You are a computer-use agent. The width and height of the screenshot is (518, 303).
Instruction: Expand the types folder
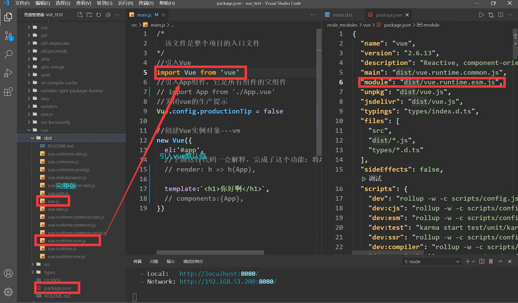click(32, 272)
